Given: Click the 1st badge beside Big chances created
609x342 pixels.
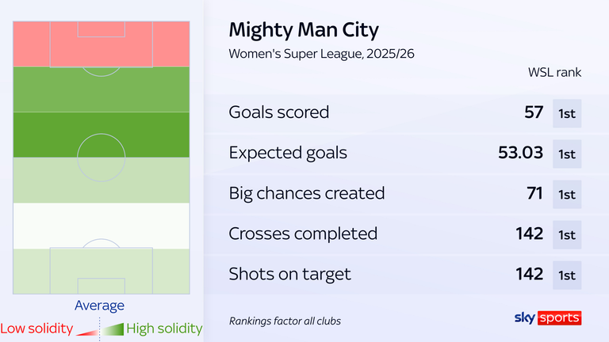Looking at the screenshot, I should pos(567,194).
